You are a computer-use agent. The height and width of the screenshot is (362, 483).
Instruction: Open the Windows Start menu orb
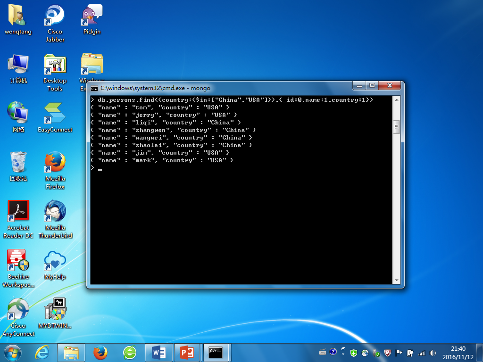coord(13,353)
